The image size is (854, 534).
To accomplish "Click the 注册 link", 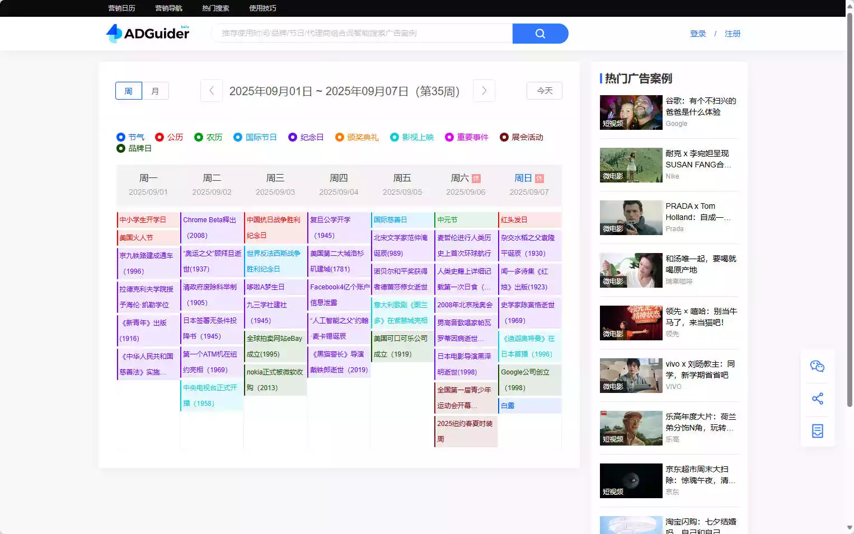I will point(733,34).
